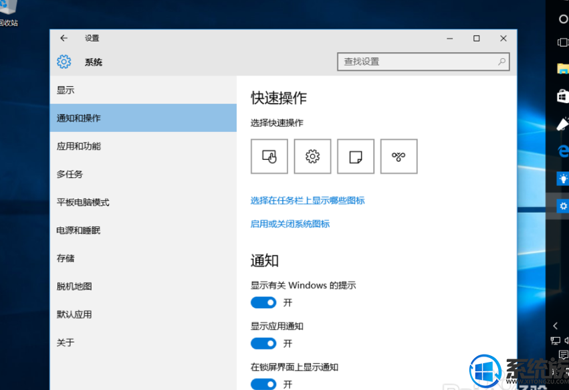
Task: Select the Note quick action tile
Action: click(356, 157)
